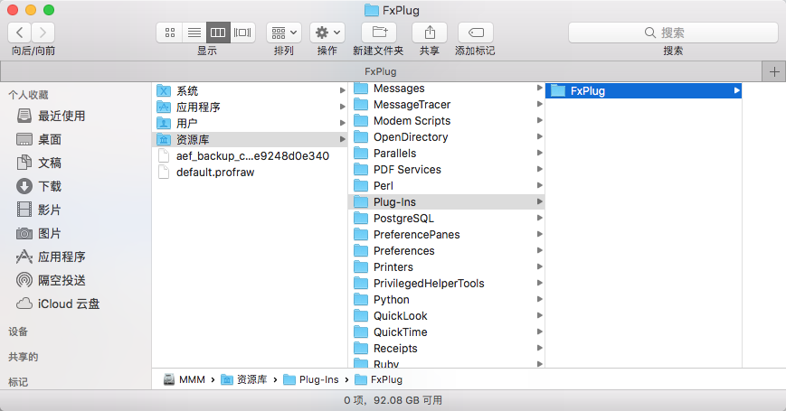Open 应用程序 in the sidebar
Image resolution: width=786 pixels, height=411 pixels.
coord(51,257)
